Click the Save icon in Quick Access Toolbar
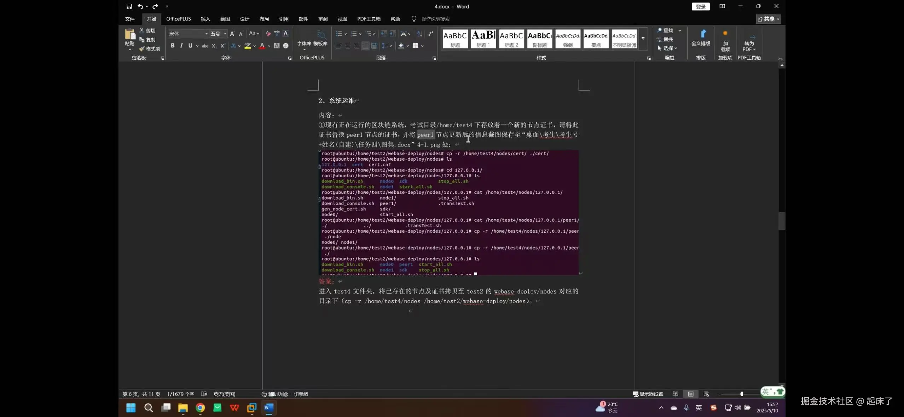Screen dimensions: 904x417 click(129, 6)
